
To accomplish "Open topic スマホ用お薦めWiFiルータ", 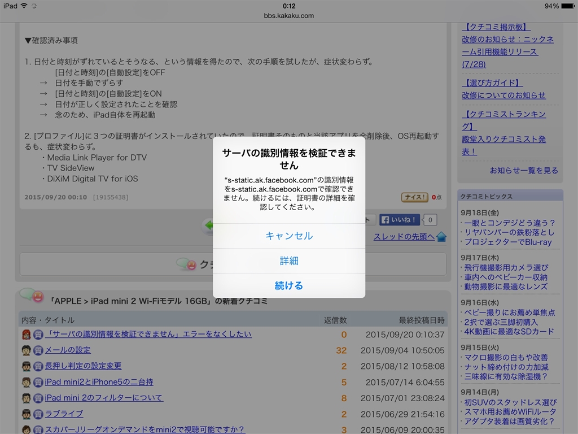I will (510, 412).
